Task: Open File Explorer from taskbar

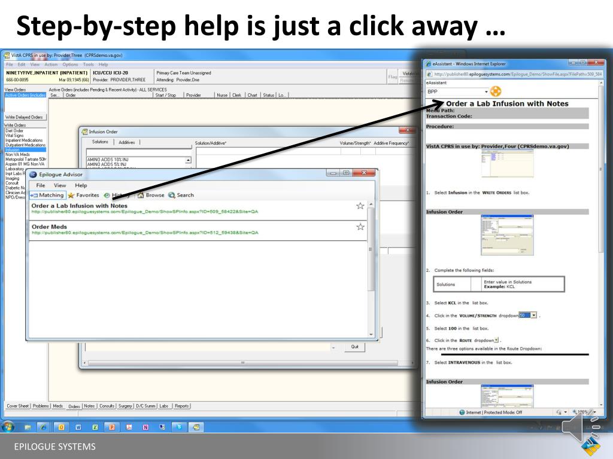Action: [x=28, y=427]
